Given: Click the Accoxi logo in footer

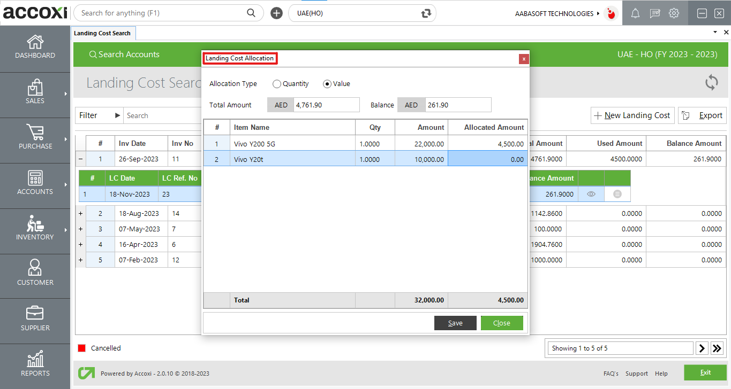Looking at the screenshot, I should 86,373.
